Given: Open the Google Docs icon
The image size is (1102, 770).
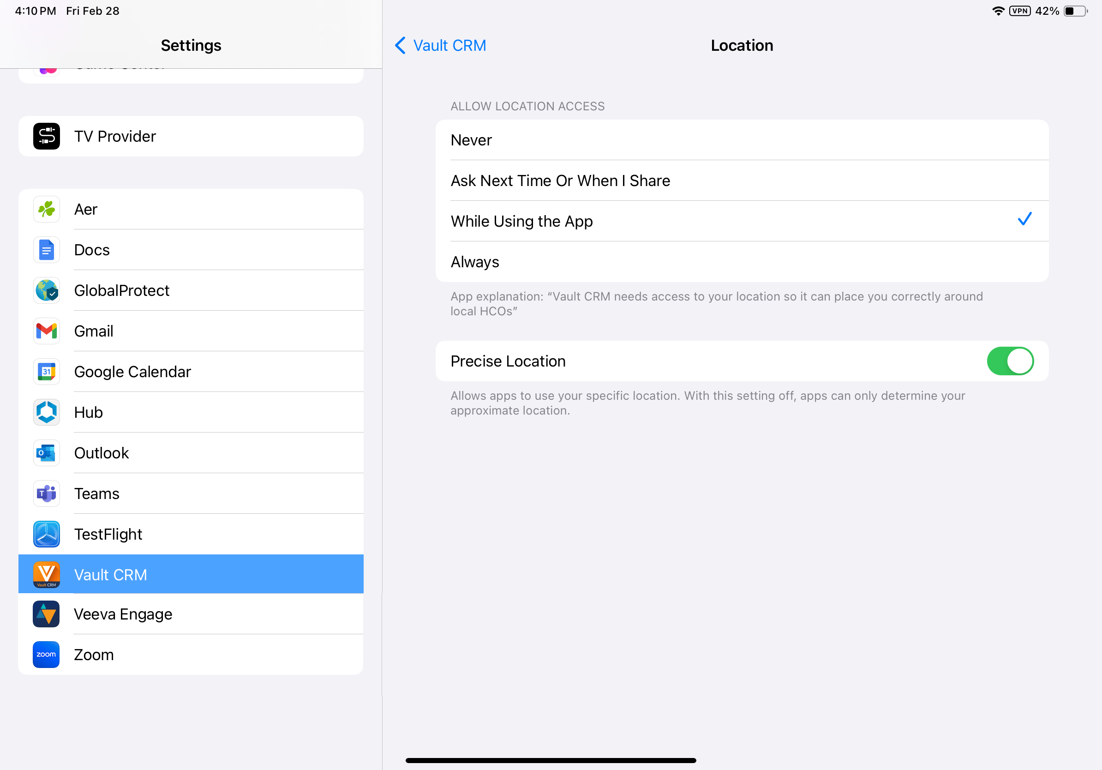Looking at the screenshot, I should pos(47,250).
